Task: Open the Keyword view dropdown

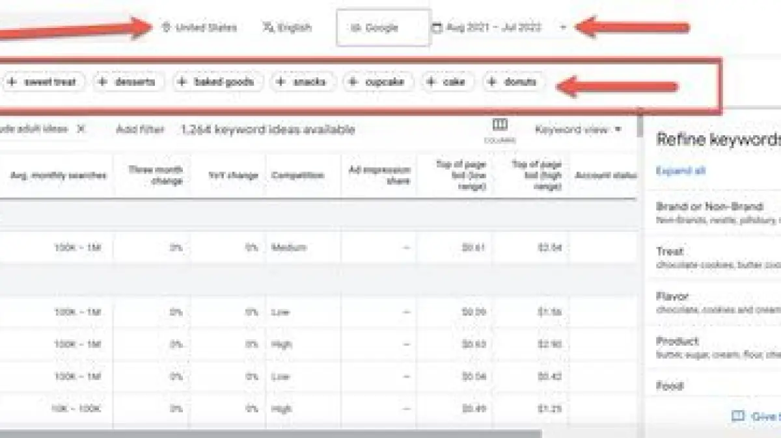Action: click(x=578, y=129)
